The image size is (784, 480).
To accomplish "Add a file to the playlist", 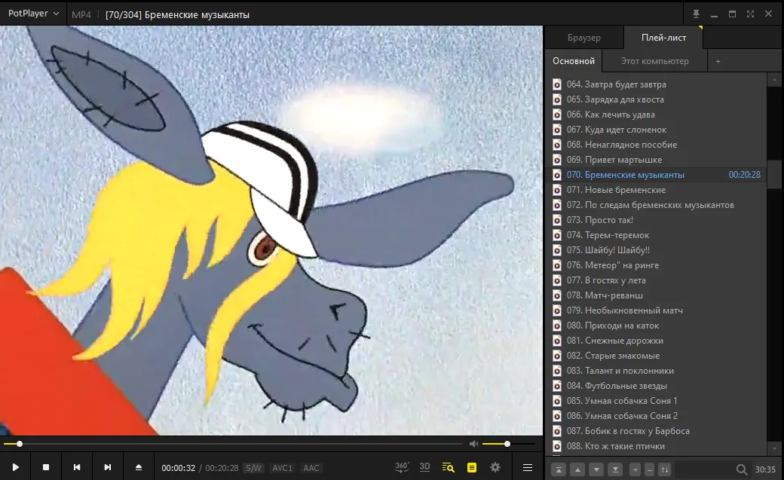I will coord(635,469).
